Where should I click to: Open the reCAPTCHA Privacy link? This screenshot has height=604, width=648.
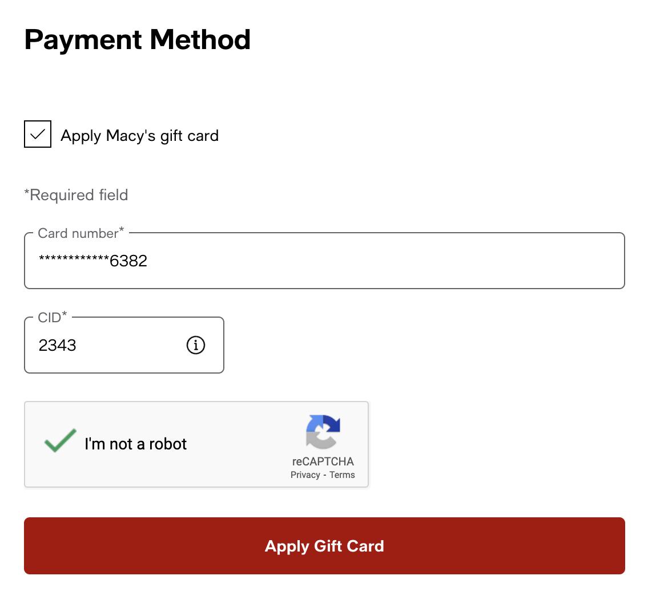pyautogui.click(x=305, y=475)
